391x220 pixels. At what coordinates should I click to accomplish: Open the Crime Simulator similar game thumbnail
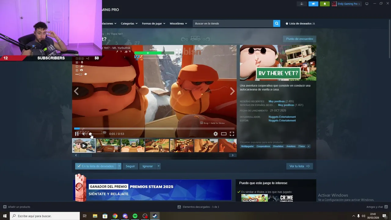282,198
